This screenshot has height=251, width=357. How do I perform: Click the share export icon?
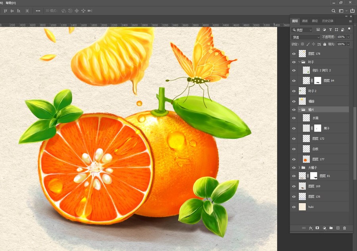(352, 10)
